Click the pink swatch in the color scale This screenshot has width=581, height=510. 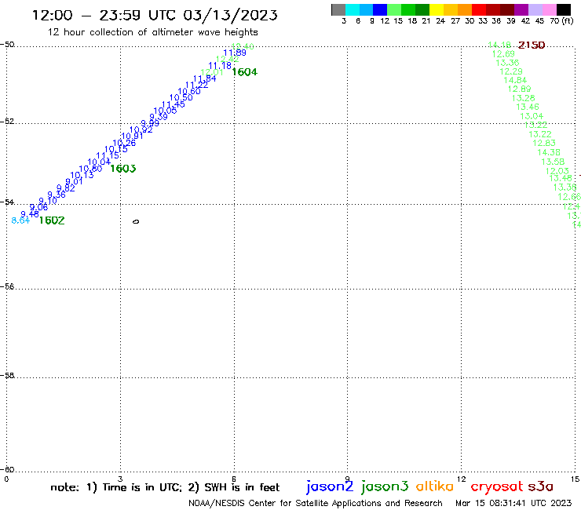(x=549, y=9)
